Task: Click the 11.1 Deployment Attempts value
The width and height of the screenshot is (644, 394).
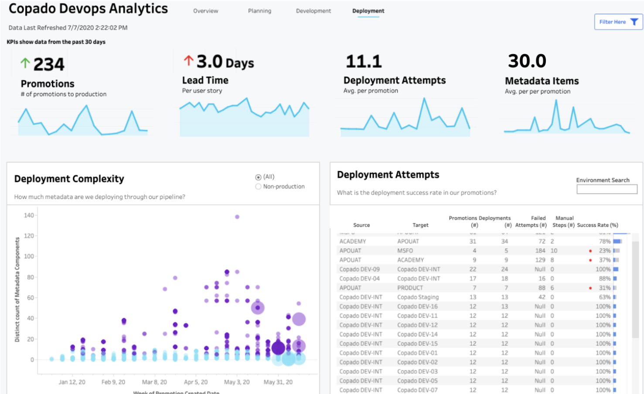Action: click(364, 61)
